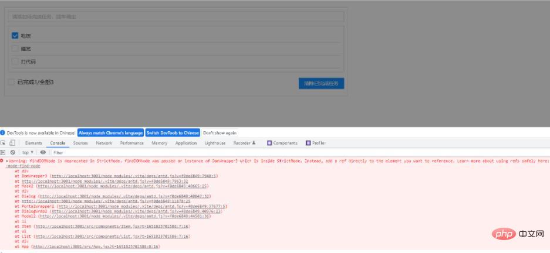
Task: Open the React Profiler tab
Action: (x=316, y=143)
